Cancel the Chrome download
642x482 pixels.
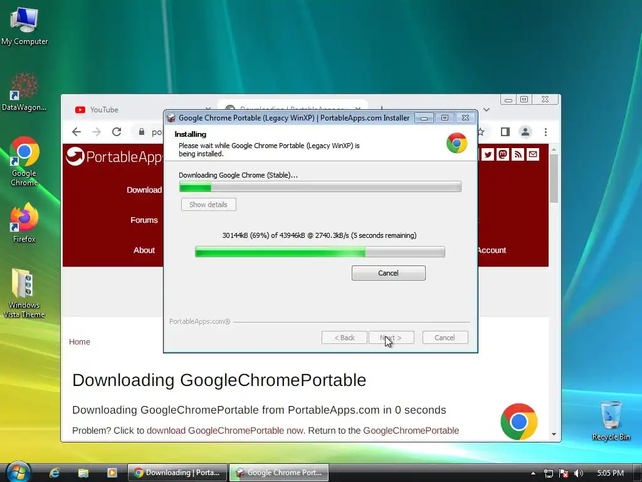(388, 273)
